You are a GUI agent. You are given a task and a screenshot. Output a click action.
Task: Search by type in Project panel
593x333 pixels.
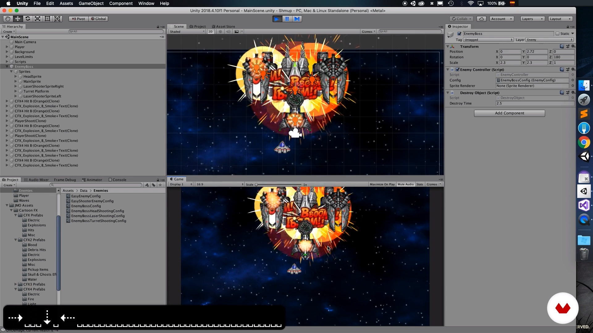pos(147,185)
